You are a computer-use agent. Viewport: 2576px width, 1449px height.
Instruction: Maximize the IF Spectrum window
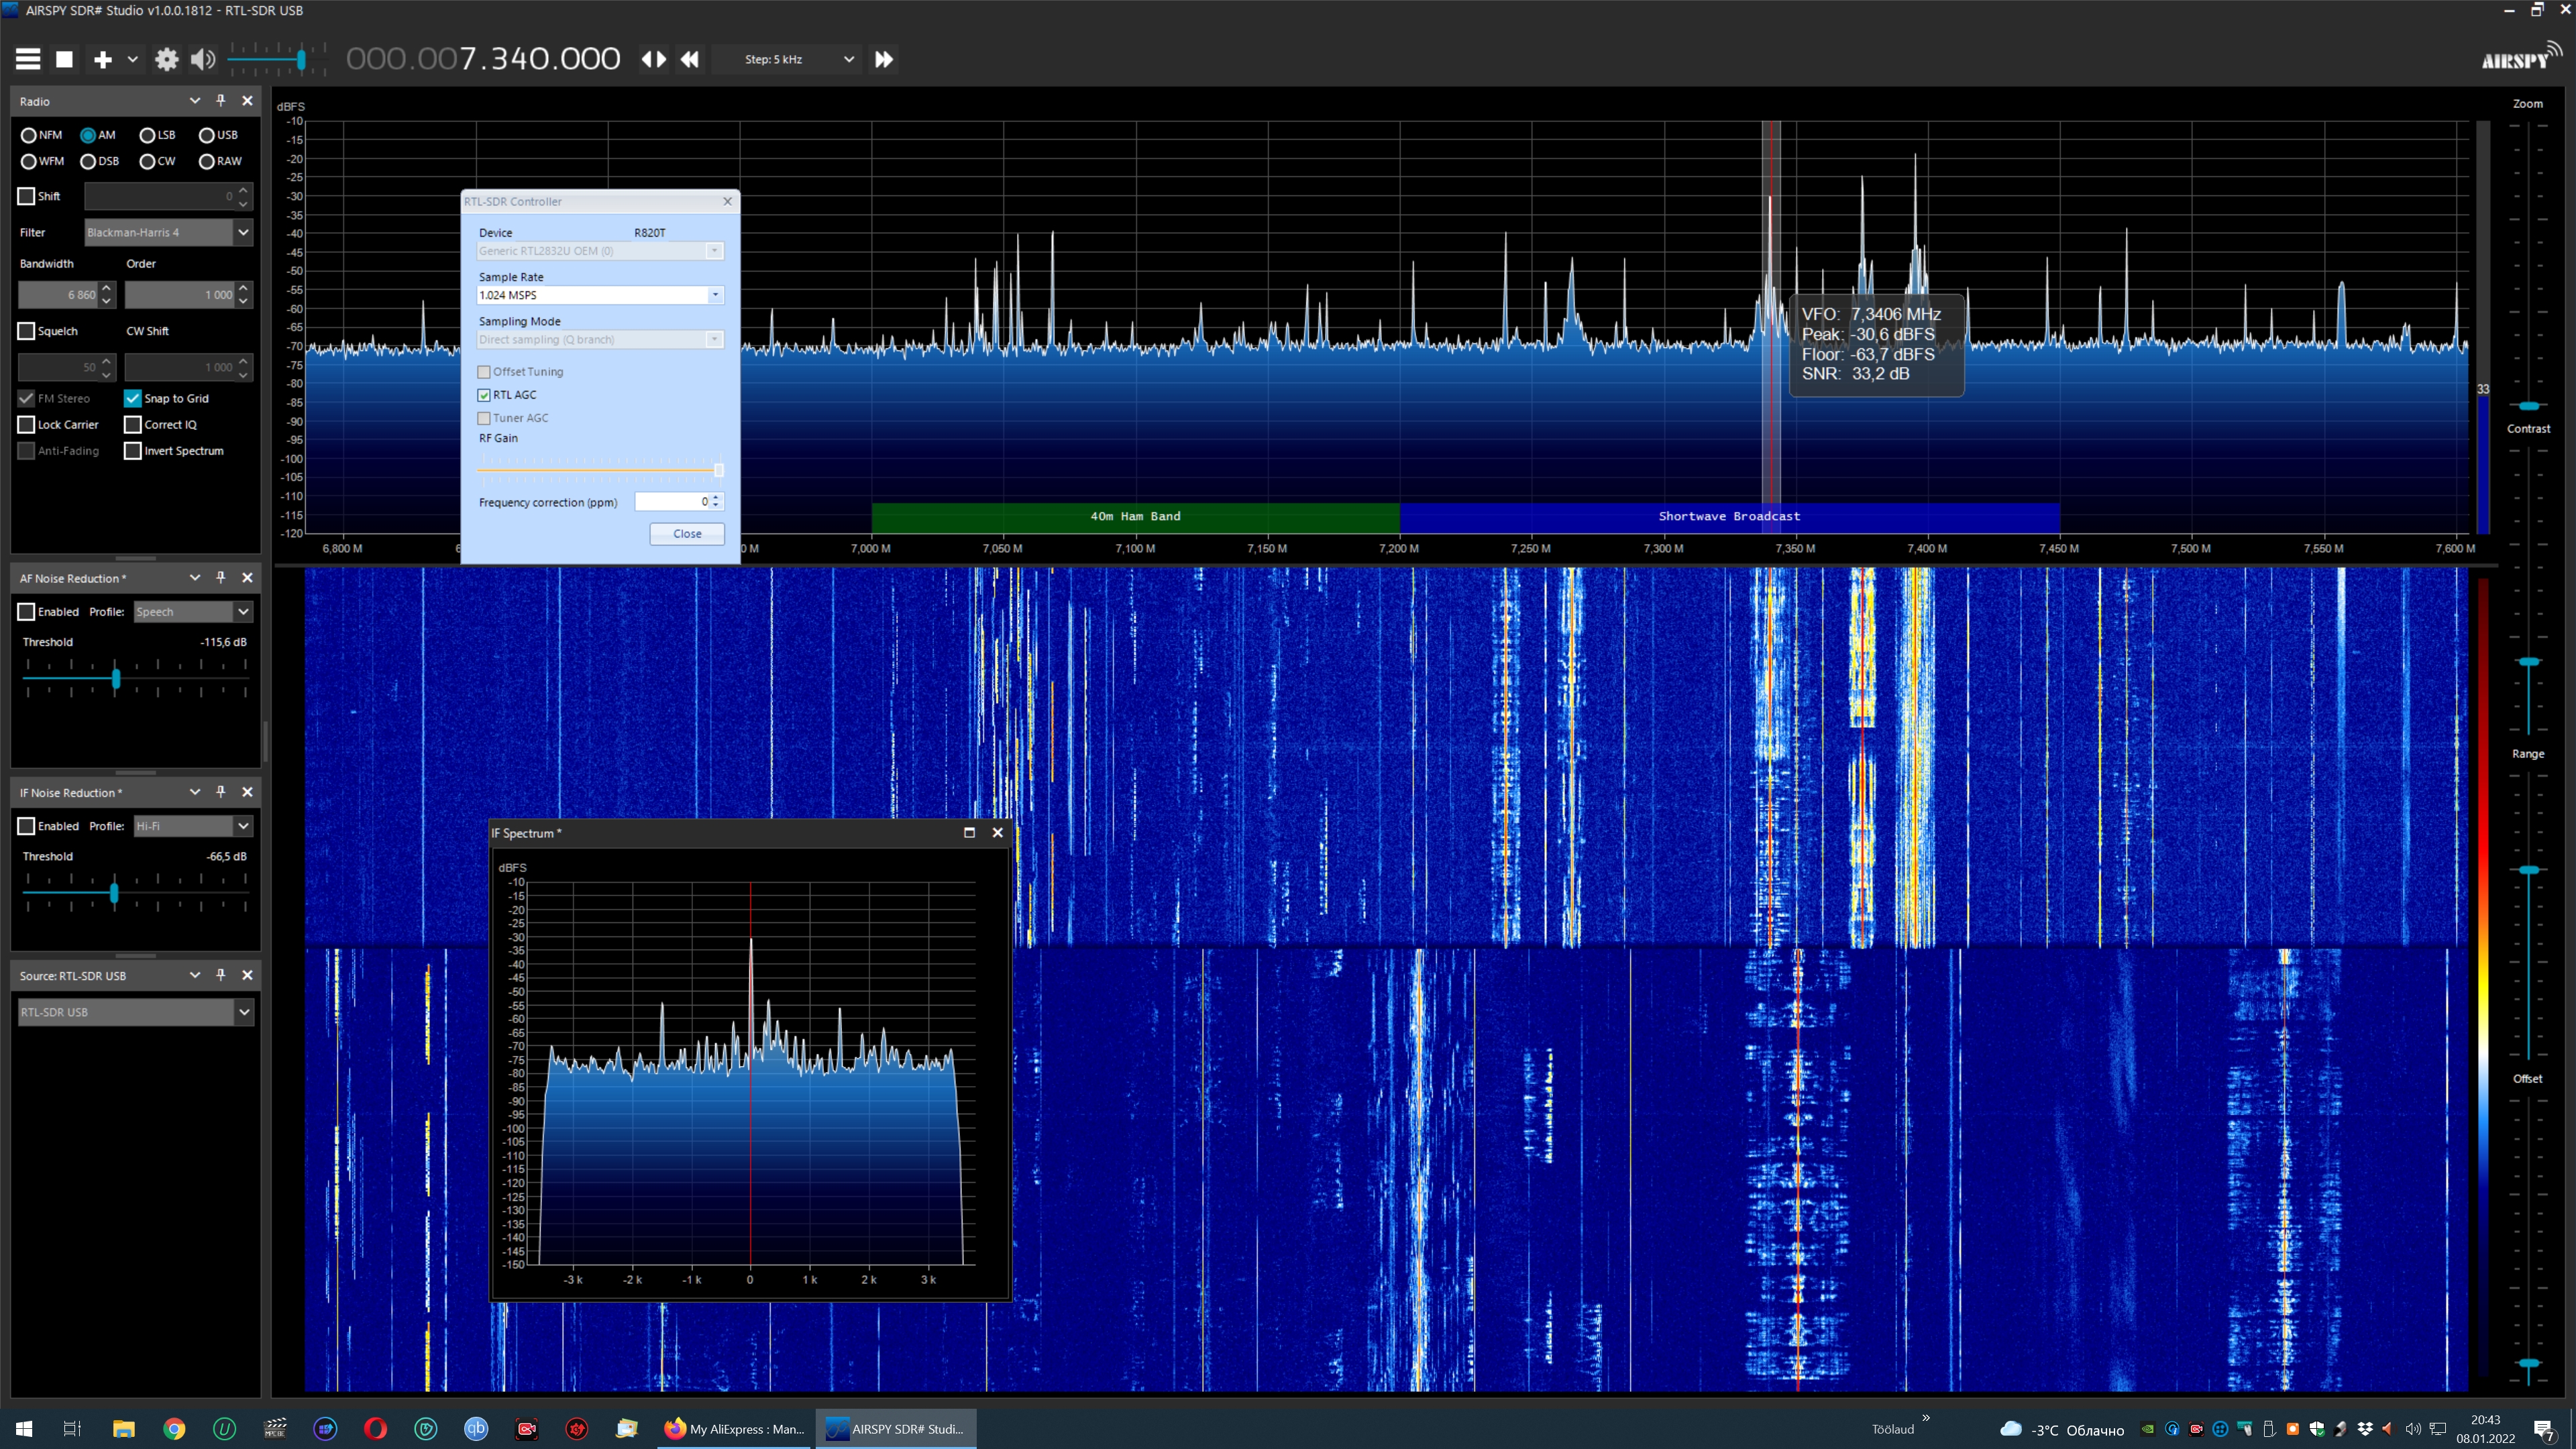click(x=969, y=832)
